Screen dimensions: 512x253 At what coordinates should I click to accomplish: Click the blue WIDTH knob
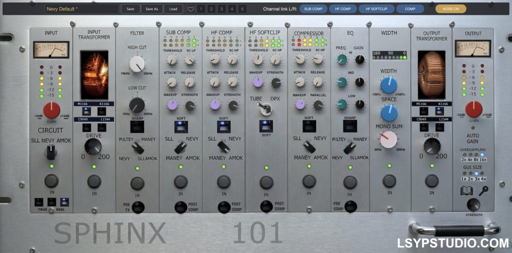pyautogui.click(x=389, y=85)
